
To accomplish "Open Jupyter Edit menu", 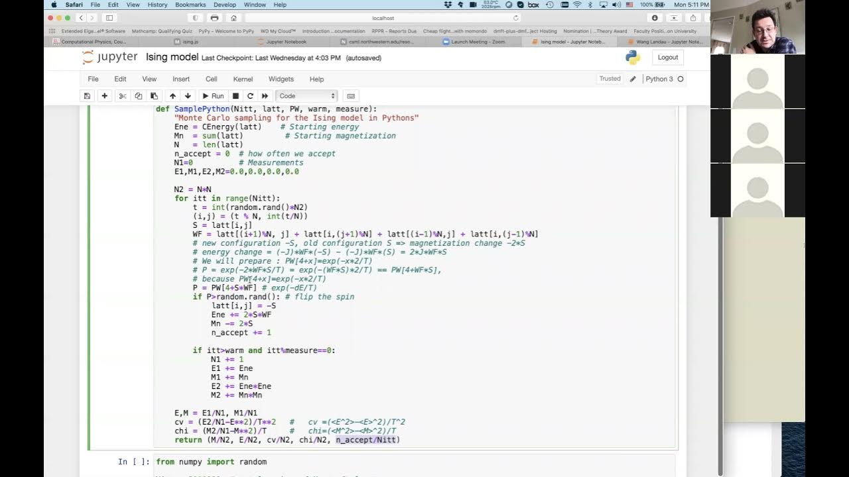I will pos(120,79).
